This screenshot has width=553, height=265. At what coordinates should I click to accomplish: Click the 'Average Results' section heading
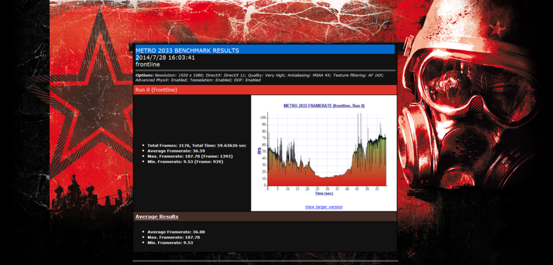click(156, 216)
